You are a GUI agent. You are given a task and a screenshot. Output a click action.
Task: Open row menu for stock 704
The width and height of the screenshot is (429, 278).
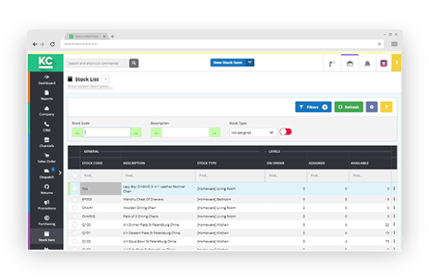[x=394, y=188]
